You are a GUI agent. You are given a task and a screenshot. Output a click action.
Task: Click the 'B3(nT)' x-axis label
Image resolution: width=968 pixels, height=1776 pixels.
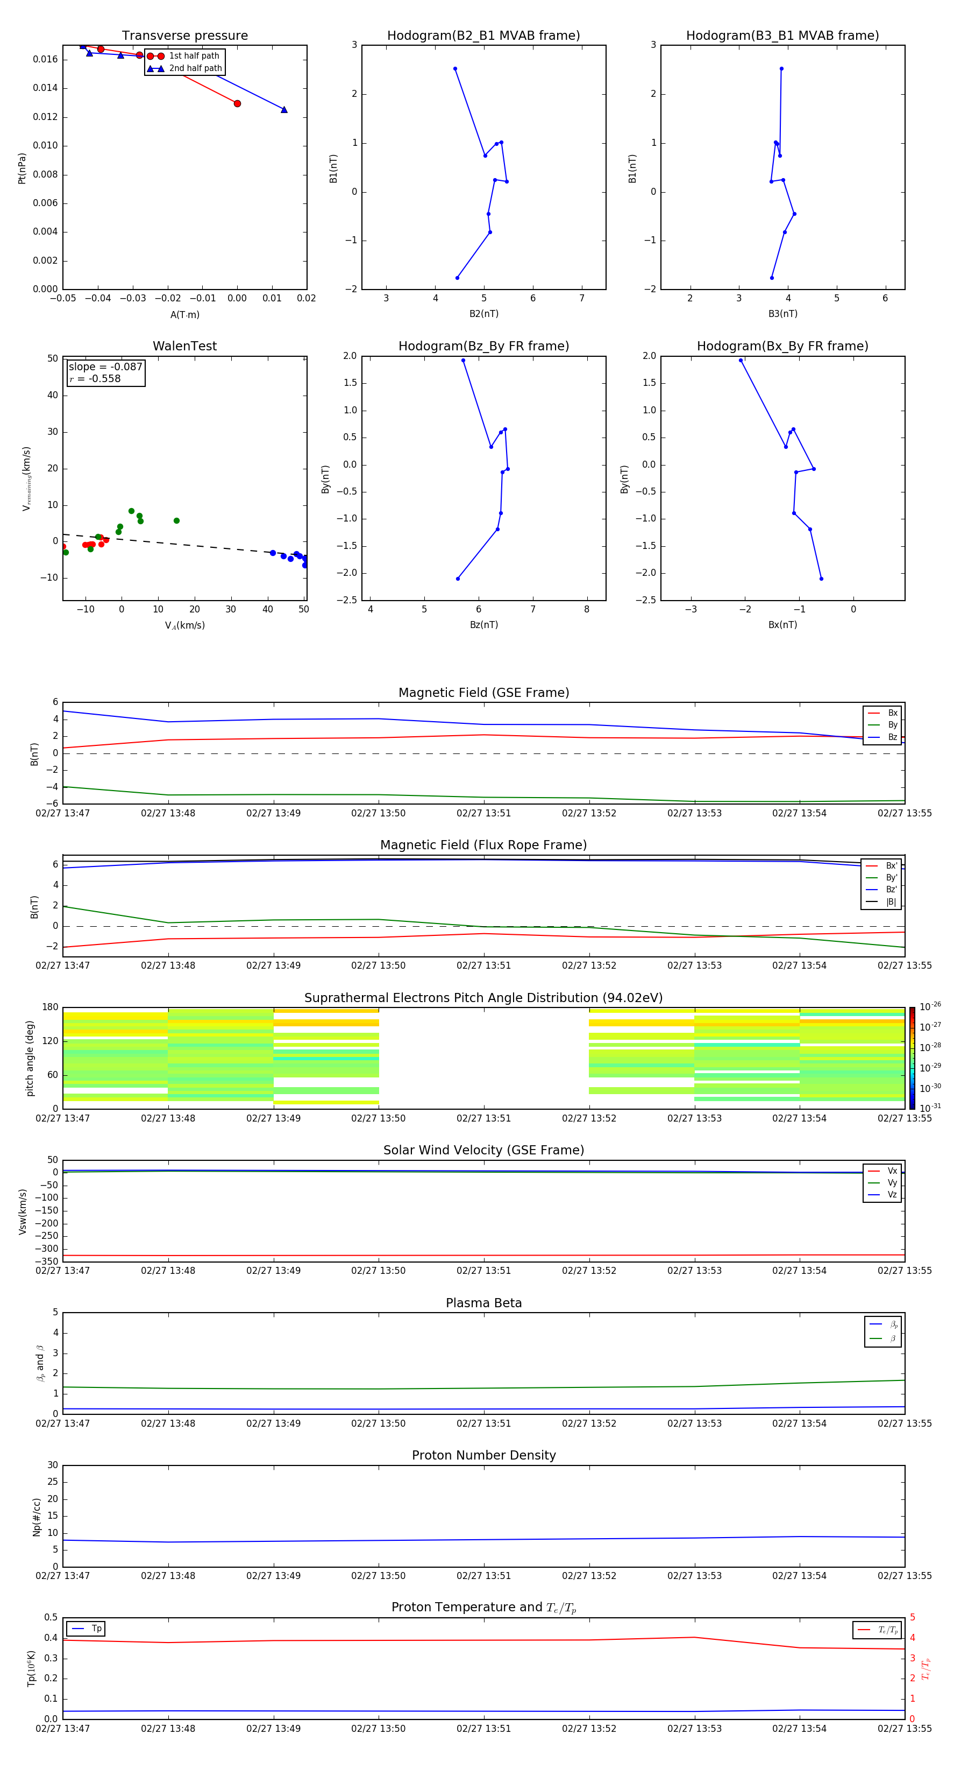click(782, 314)
